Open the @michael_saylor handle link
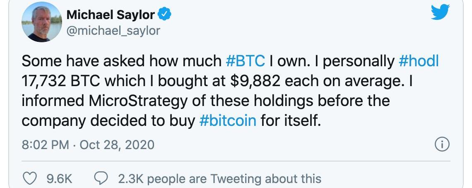472x188 pixels. click(113, 31)
